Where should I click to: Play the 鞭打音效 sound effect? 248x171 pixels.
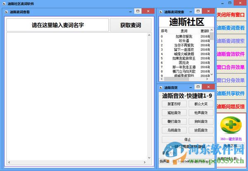pyautogui.click(x=174, y=121)
